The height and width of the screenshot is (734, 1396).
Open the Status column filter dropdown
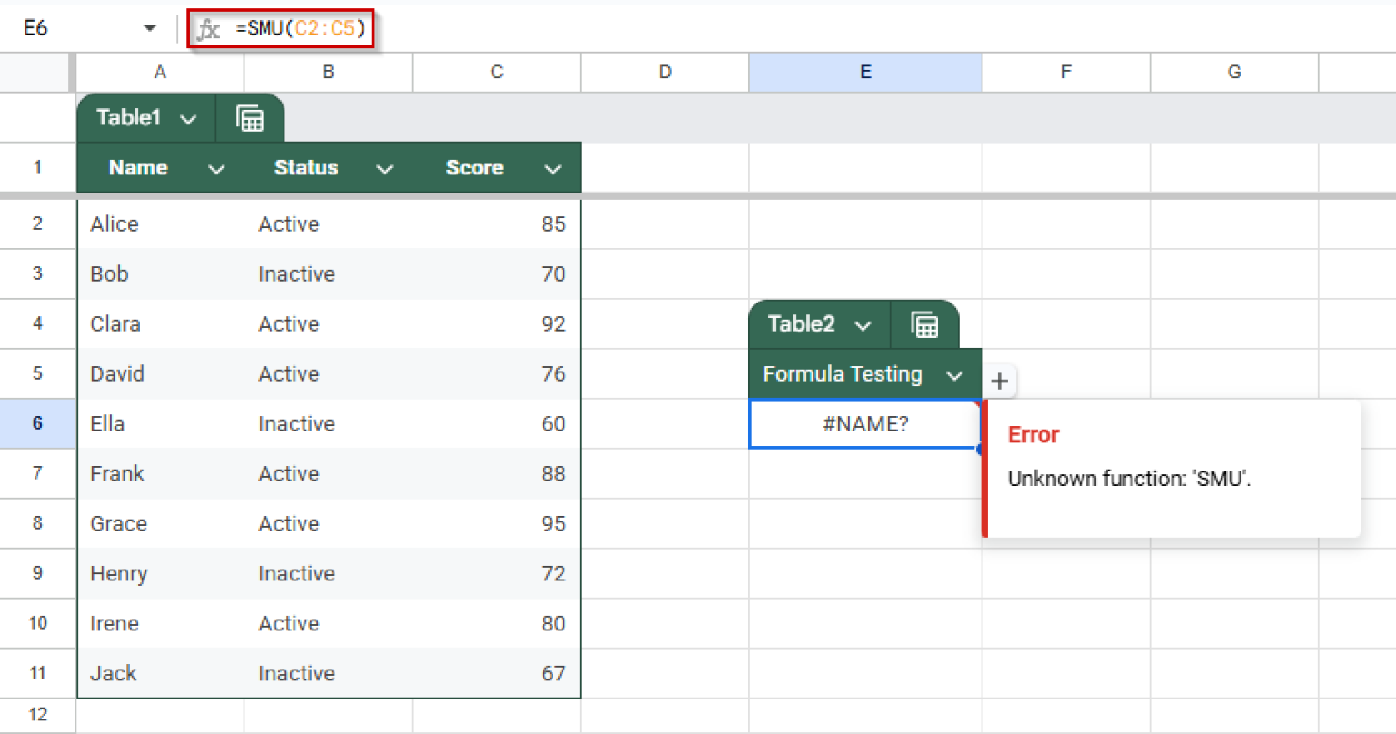point(384,169)
